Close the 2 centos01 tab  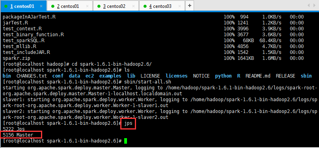point(87,6)
